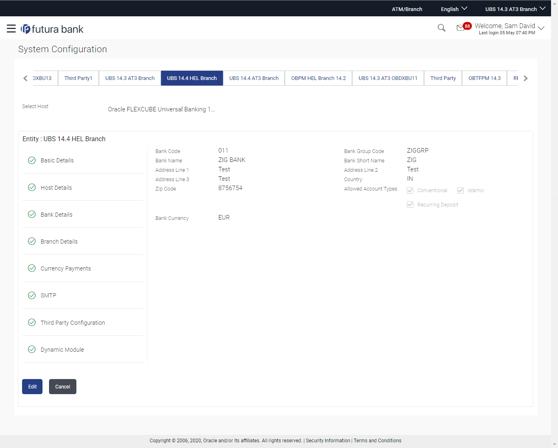This screenshot has height=448, width=558.
Task: Click the futura bank logo
Action: pos(52,29)
